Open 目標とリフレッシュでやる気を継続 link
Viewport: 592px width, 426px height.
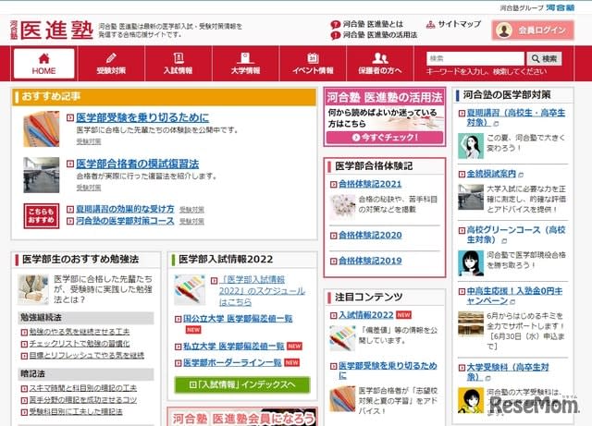point(86,355)
